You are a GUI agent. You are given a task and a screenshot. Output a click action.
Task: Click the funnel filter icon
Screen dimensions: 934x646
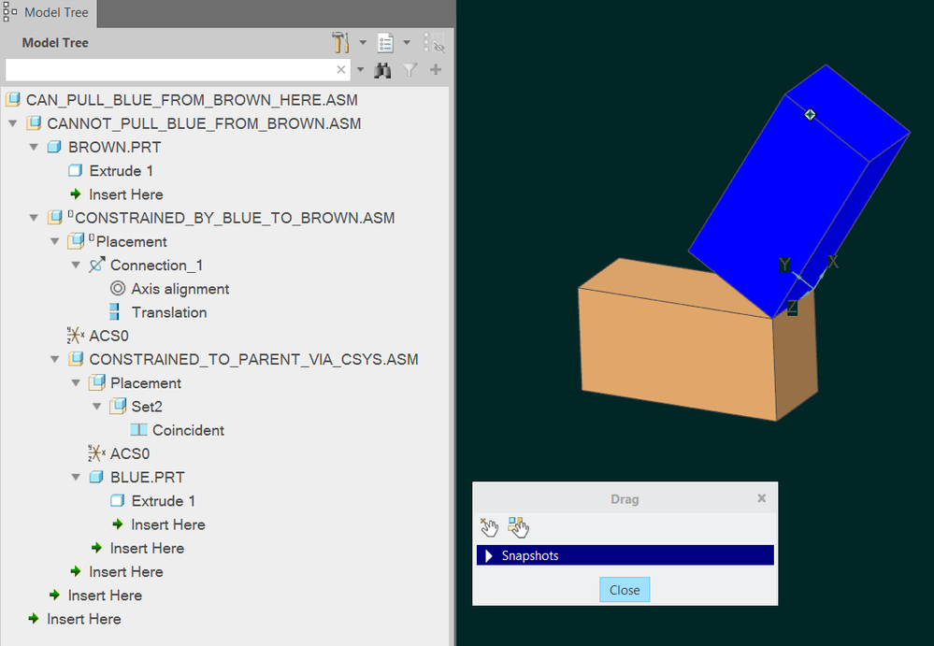pos(410,70)
